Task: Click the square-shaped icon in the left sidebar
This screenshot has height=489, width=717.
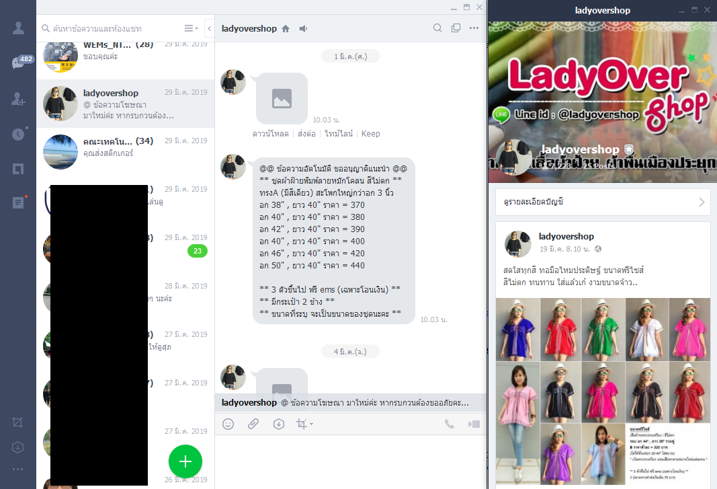Action: pyautogui.click(x=18, y=169)
